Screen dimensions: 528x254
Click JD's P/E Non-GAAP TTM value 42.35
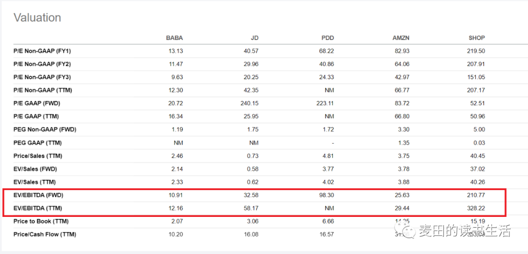coord(252,90)
